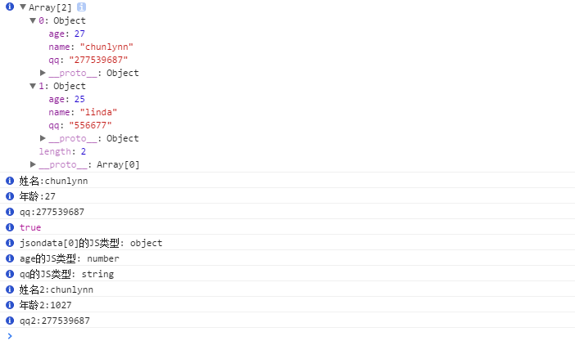Screen dimensions: 575x341
Task: Select the qq: "556677" property
Action: (x=80, y=125)
